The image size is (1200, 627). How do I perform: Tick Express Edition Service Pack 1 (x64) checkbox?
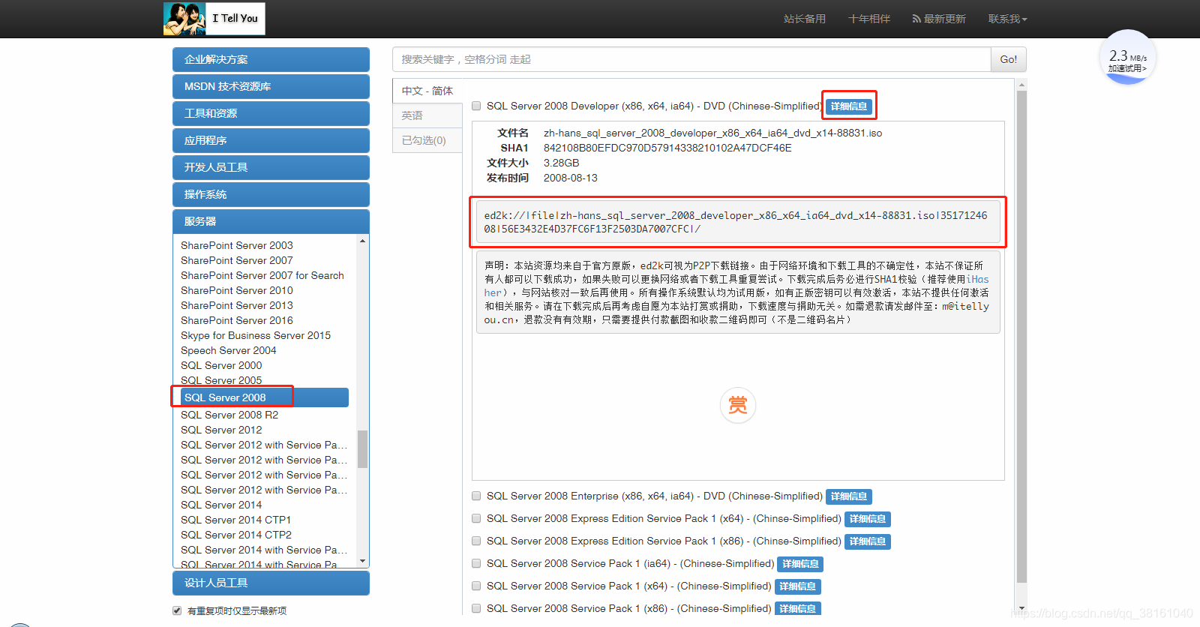point(476,518)
